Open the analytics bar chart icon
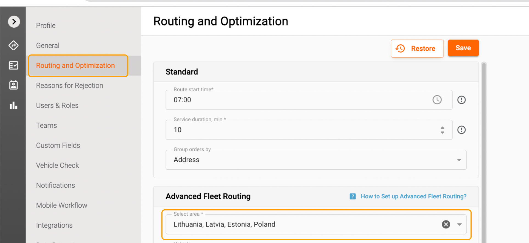 coord(13,105)
